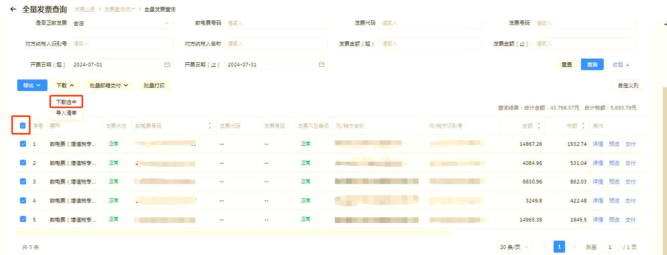
Task: Open 预览 for row 5
Action: click(x=614, y=220)
